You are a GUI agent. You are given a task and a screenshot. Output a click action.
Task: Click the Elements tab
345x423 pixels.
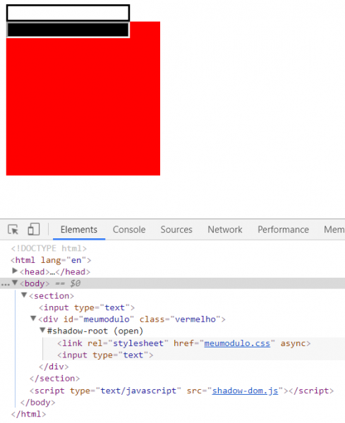(79, 230)
